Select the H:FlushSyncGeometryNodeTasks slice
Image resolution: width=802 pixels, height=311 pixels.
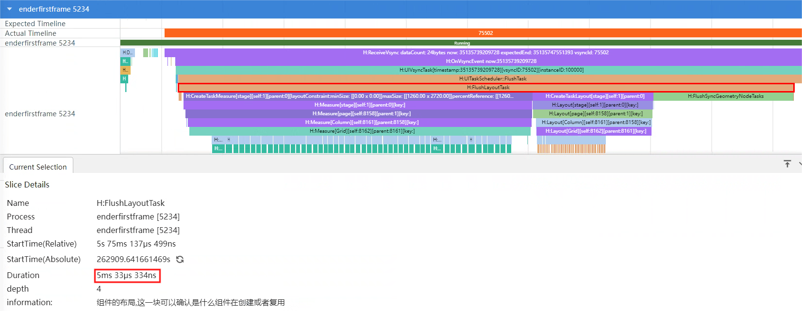[723, 96]
